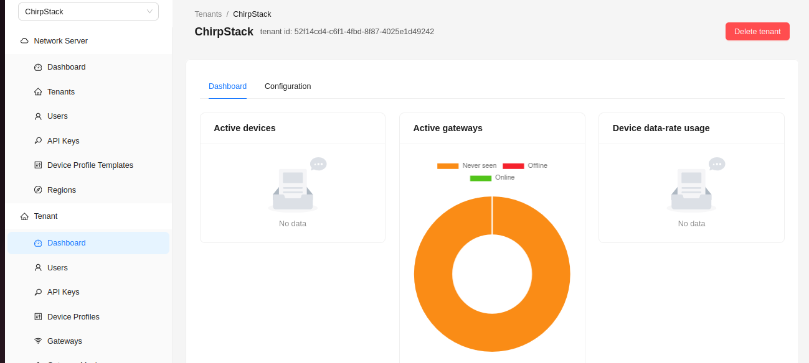Image resolution: width=809 pixels, height=363 pixels.
Task: Click the Device Profile Templates sliders icon
Action: pos(38,165)
